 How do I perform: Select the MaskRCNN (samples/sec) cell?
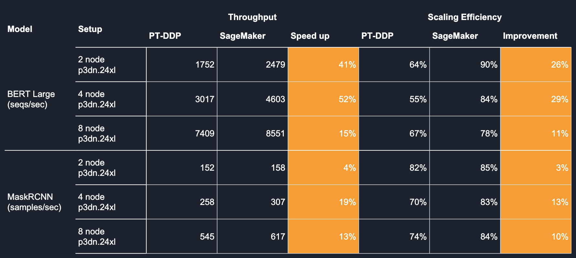34,202
